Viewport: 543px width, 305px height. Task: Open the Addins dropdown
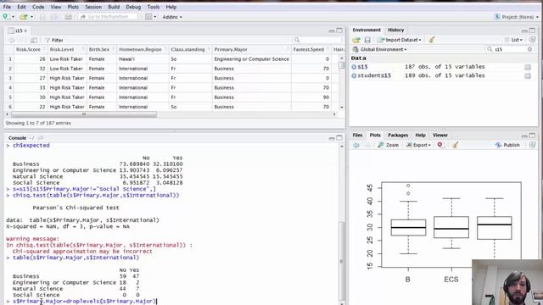(x=172, y=17)
